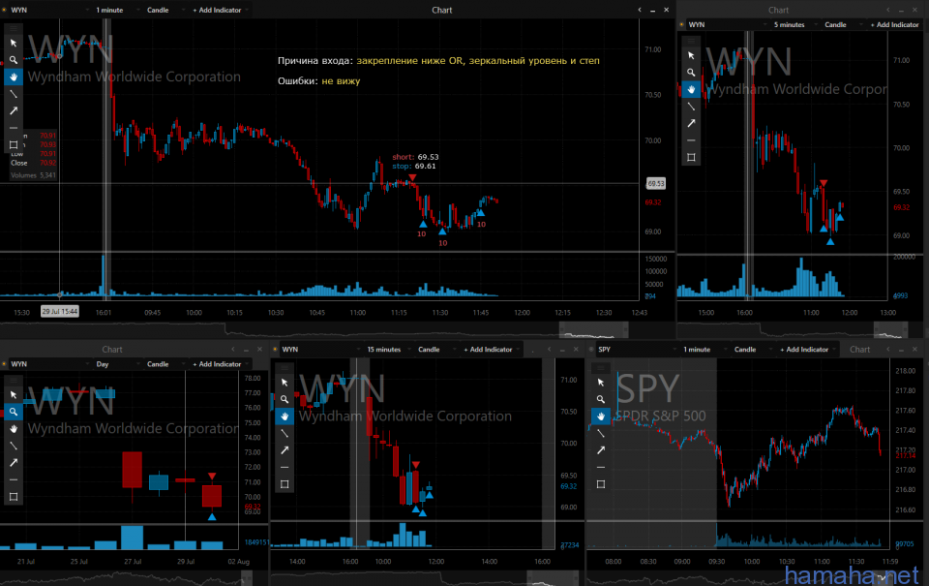Click the 29 Jul 15:44 time marker
This screenshot has width=929, height=586.
pos(59,311)
